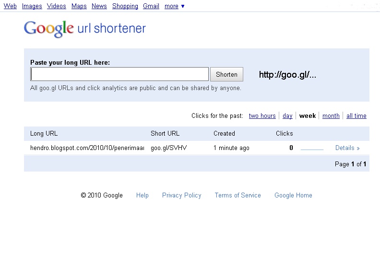This screenshot has width=380, height=277.
Task: Show clicks for the past month
Action: point(331,116)
